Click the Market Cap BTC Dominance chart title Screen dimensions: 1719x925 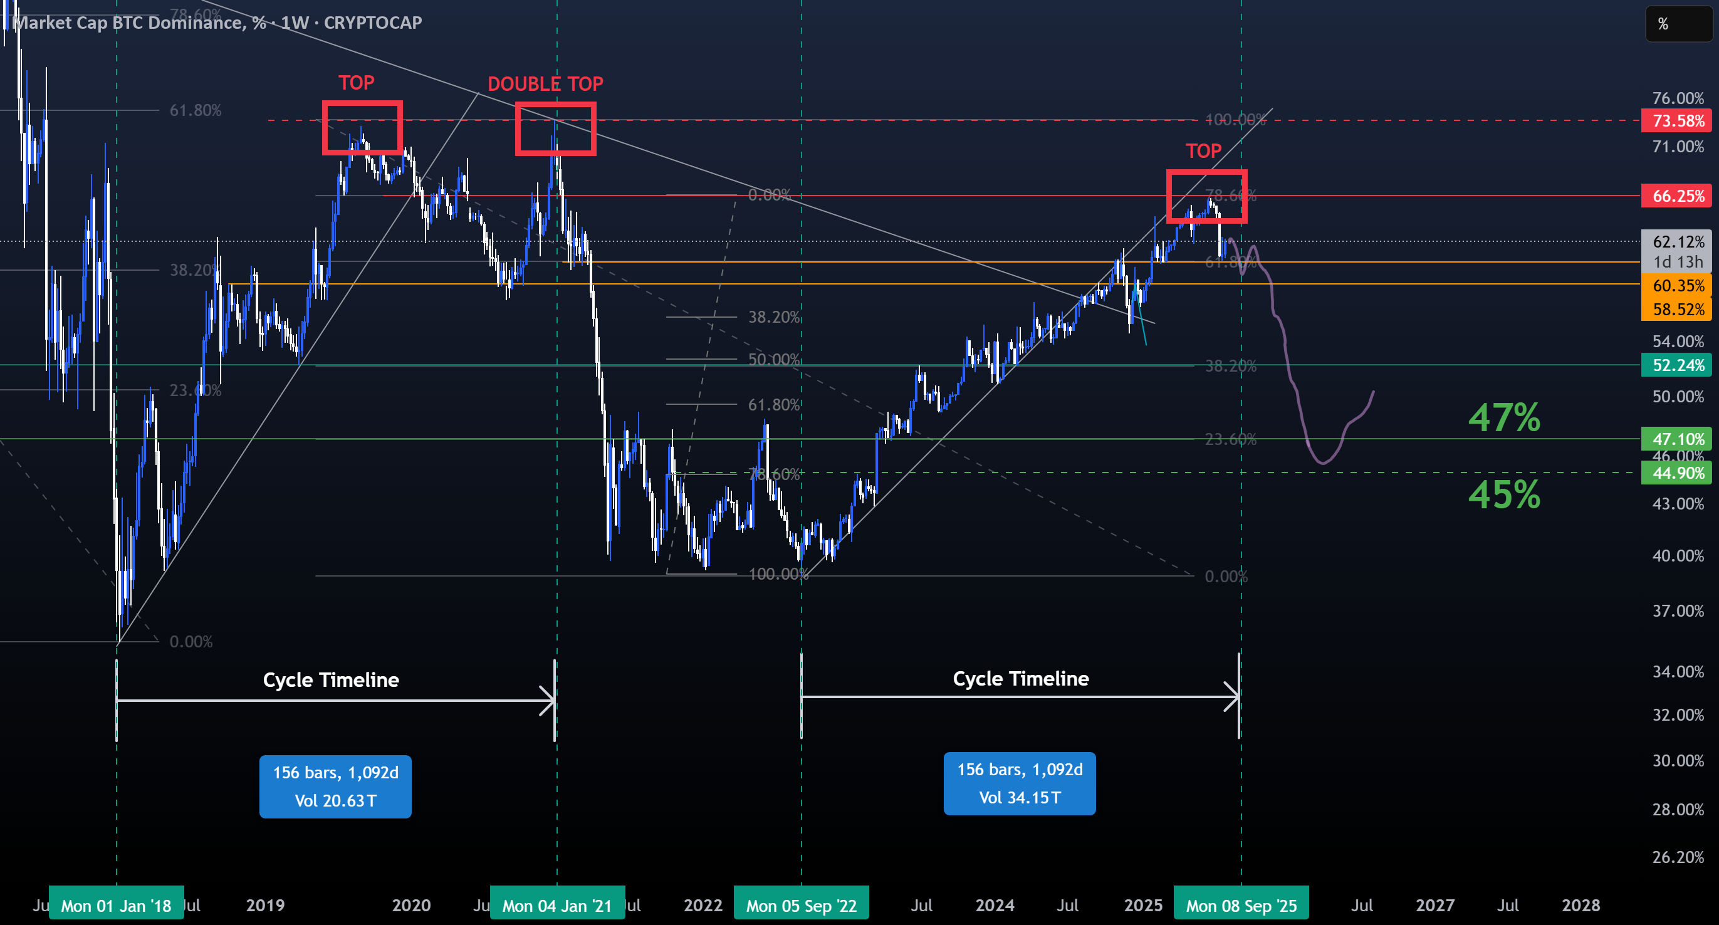(x=217, y=23)
